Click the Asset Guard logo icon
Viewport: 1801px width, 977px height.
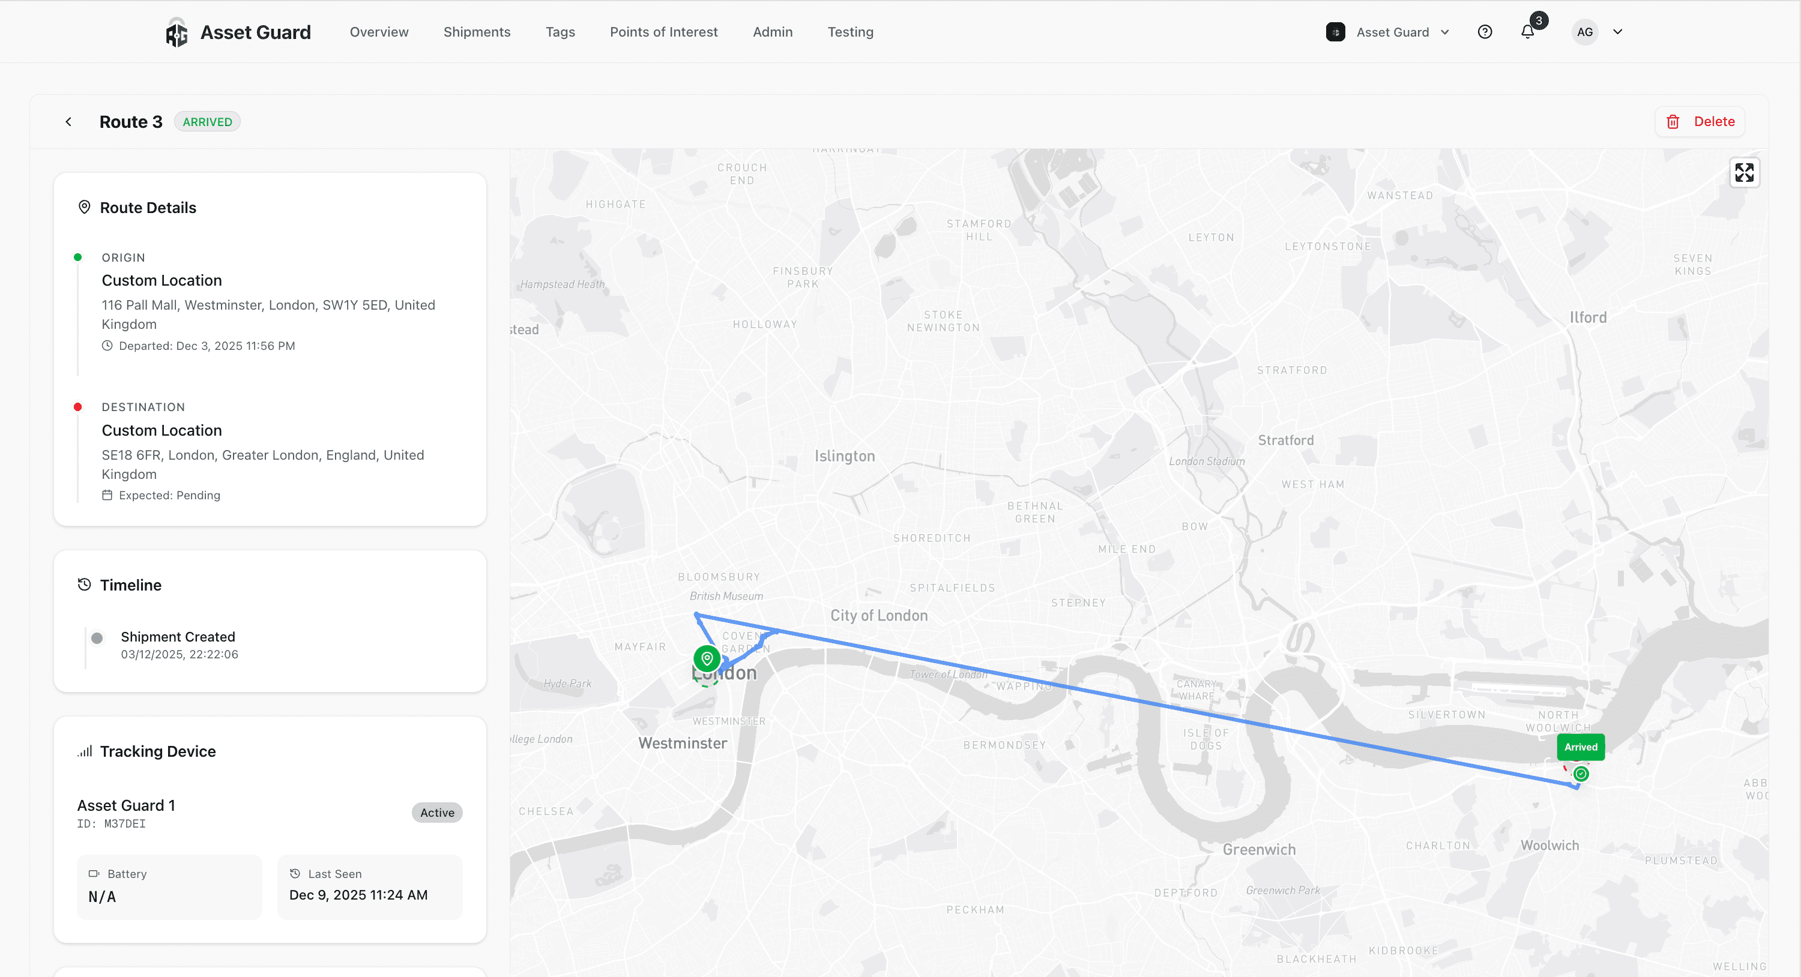[x=176, y=32]
